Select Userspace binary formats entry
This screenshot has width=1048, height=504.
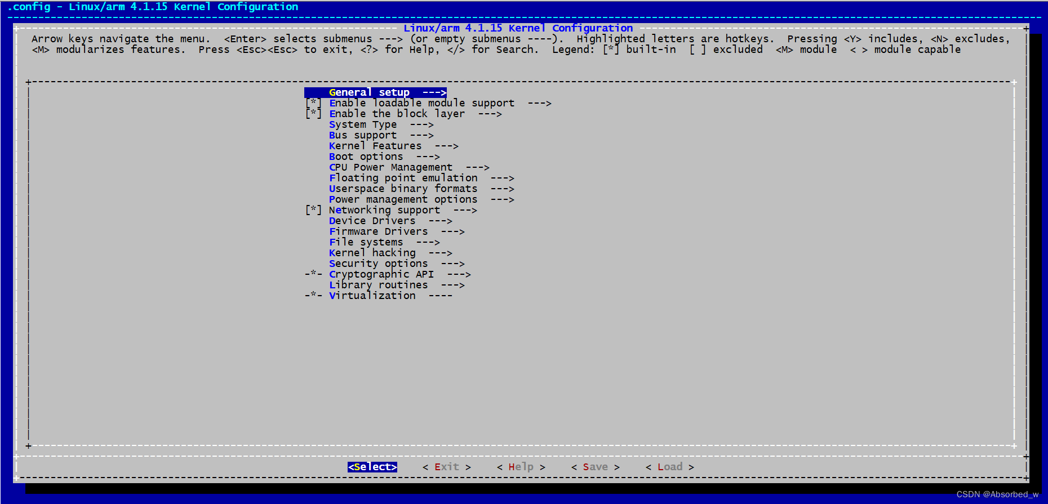pyautogui.click(x=421, y=189)
